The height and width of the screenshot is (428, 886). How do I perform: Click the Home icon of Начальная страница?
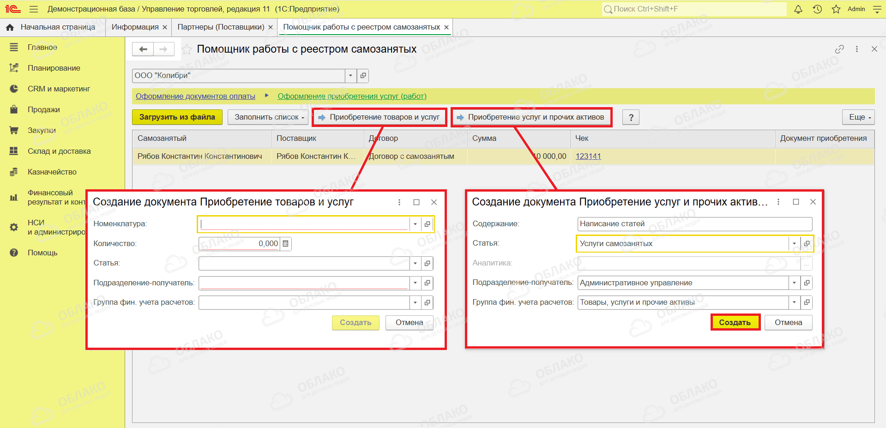[10, 27]
